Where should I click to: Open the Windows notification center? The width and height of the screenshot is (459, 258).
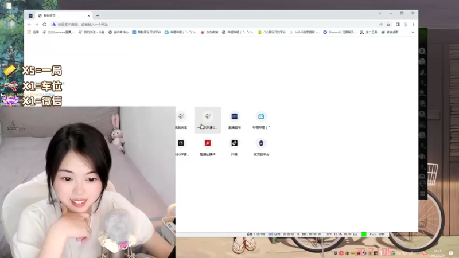pyautogui.click(x=451, y=253)
